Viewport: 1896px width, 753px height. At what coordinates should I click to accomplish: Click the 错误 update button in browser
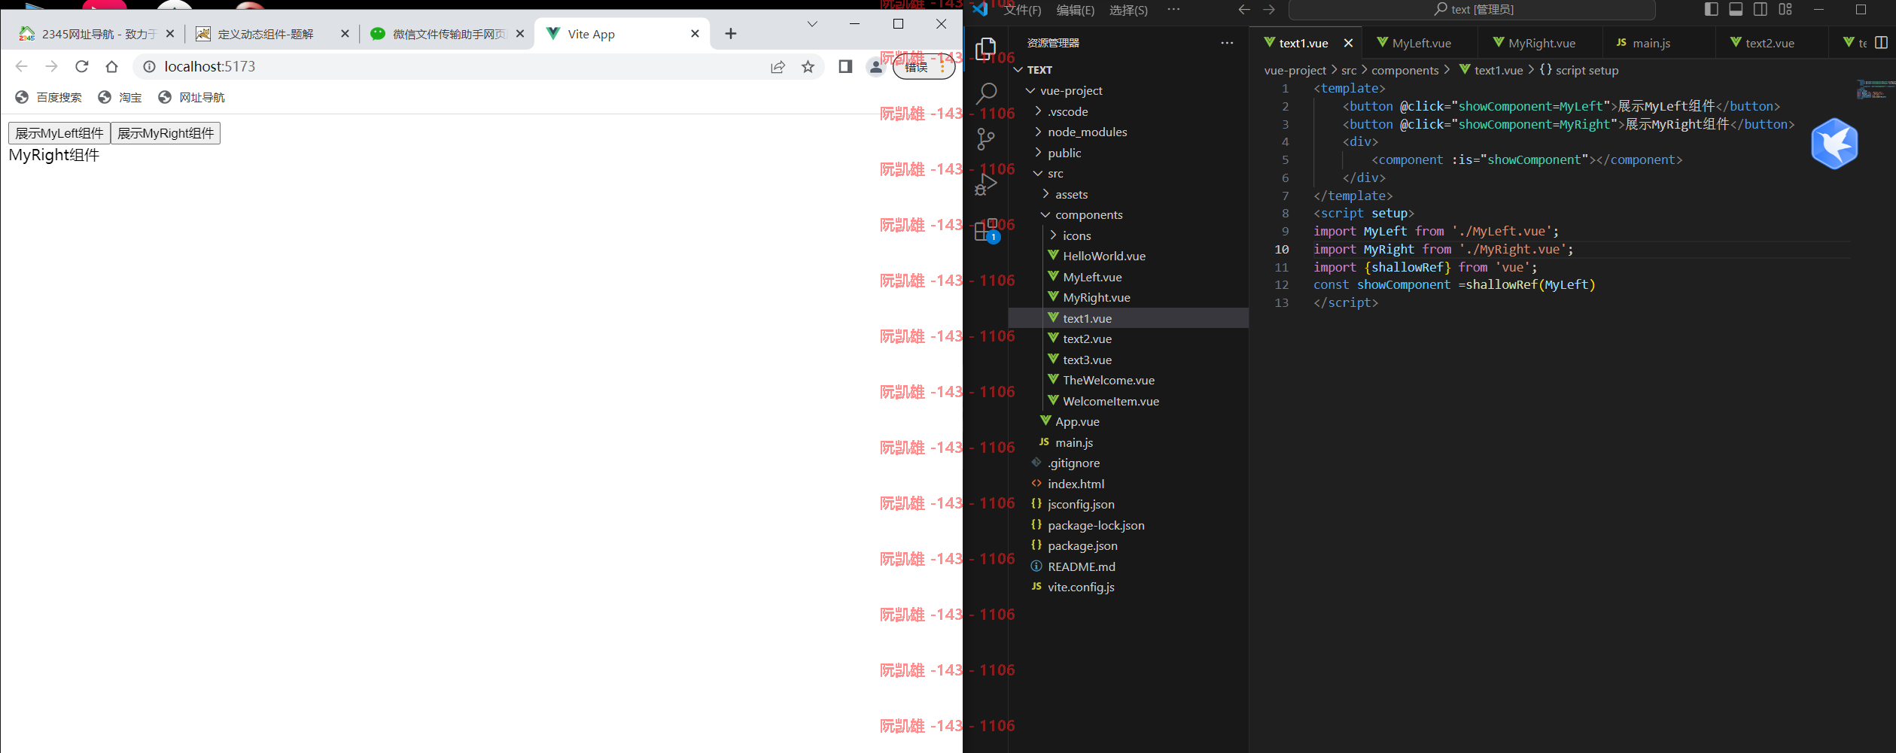click(x=924, y=67)
